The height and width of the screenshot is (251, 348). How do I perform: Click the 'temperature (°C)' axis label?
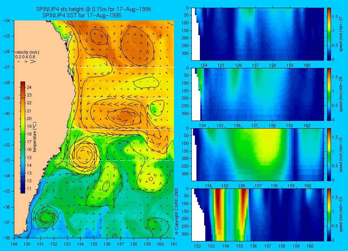pyautogui.click(x=35, y=137)
